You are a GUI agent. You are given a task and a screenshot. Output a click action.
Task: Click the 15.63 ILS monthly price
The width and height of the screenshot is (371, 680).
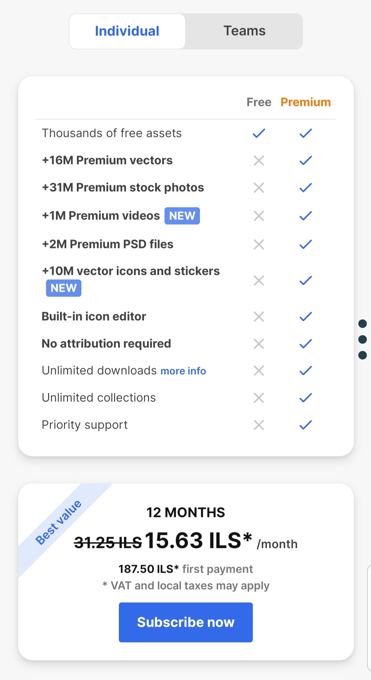tap(198, 541)
